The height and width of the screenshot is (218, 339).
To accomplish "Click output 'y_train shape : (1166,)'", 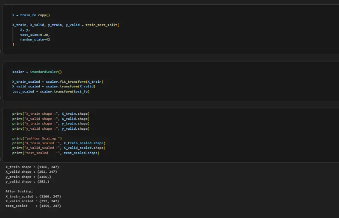I will click(x=28, y=177).
